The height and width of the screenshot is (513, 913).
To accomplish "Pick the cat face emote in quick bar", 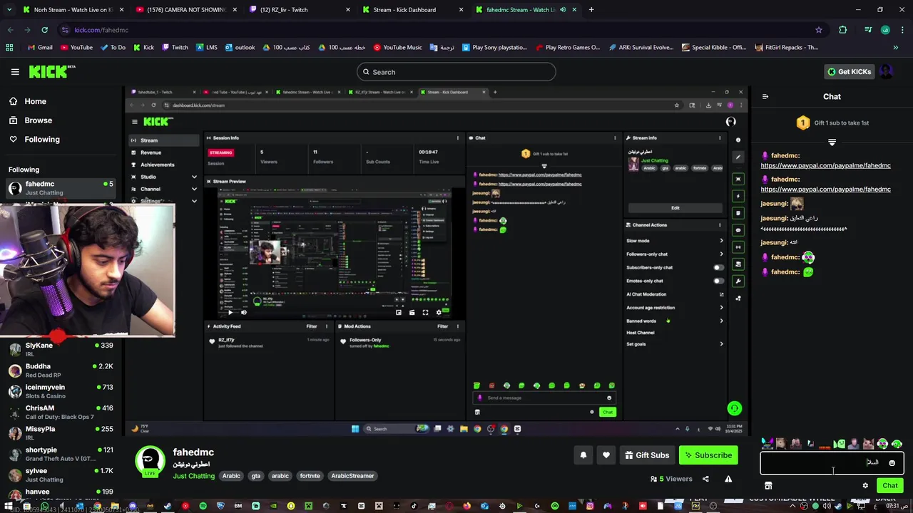I will click(868, 445).
